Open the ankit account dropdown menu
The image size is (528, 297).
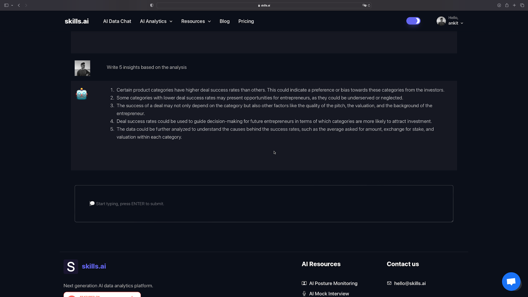462,23
